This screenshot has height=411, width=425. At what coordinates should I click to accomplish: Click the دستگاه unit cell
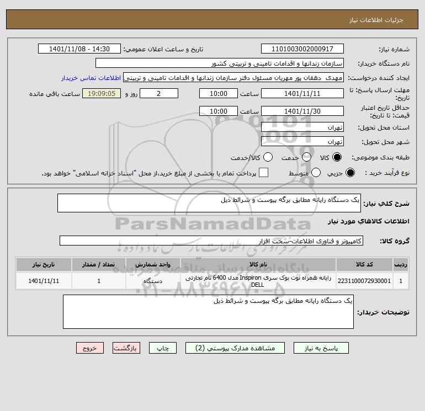[x=153, y=281]
